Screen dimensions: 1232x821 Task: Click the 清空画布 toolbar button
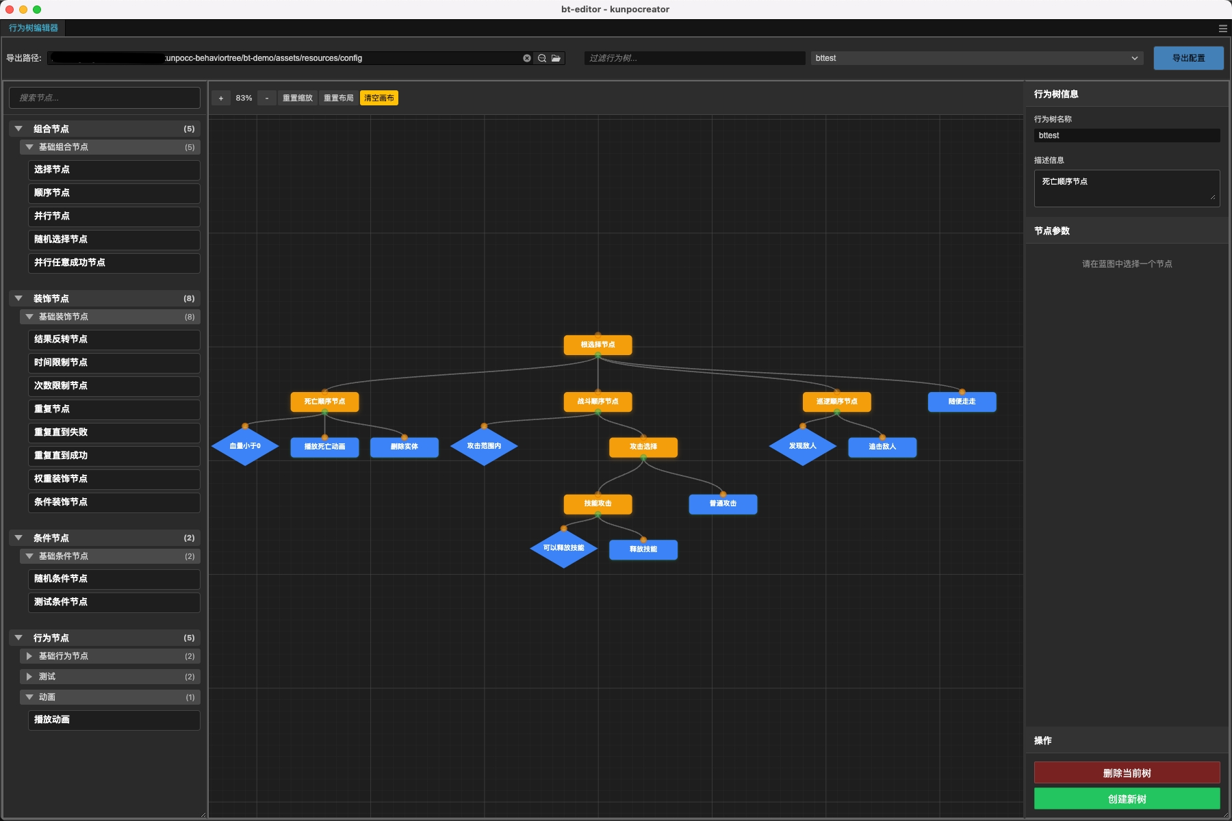[378, 98]
